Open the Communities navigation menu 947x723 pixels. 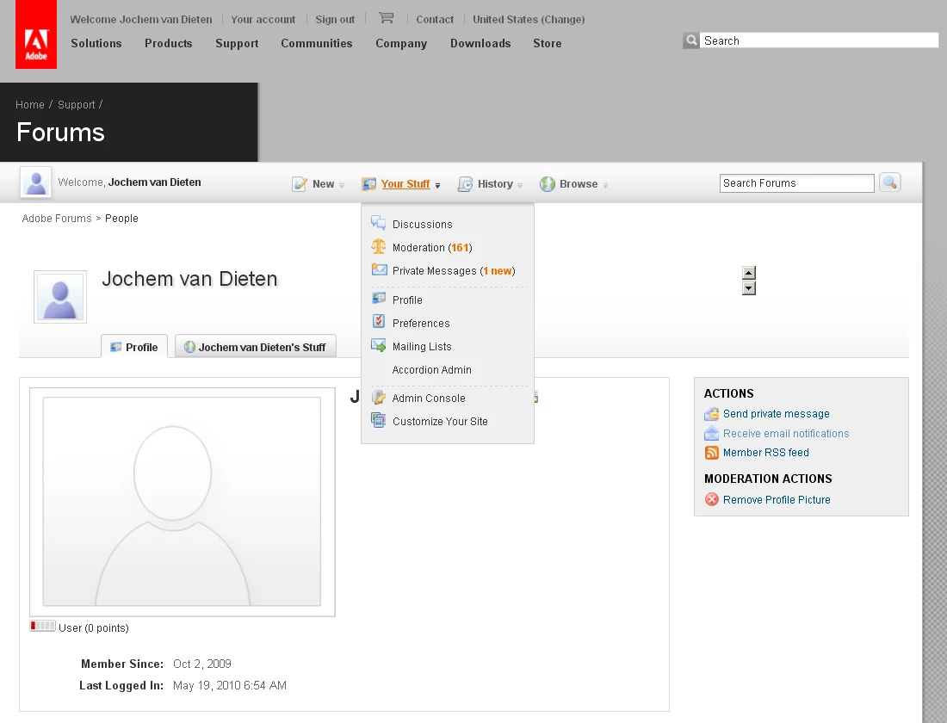pyautogui.click(x=317, y=44)
